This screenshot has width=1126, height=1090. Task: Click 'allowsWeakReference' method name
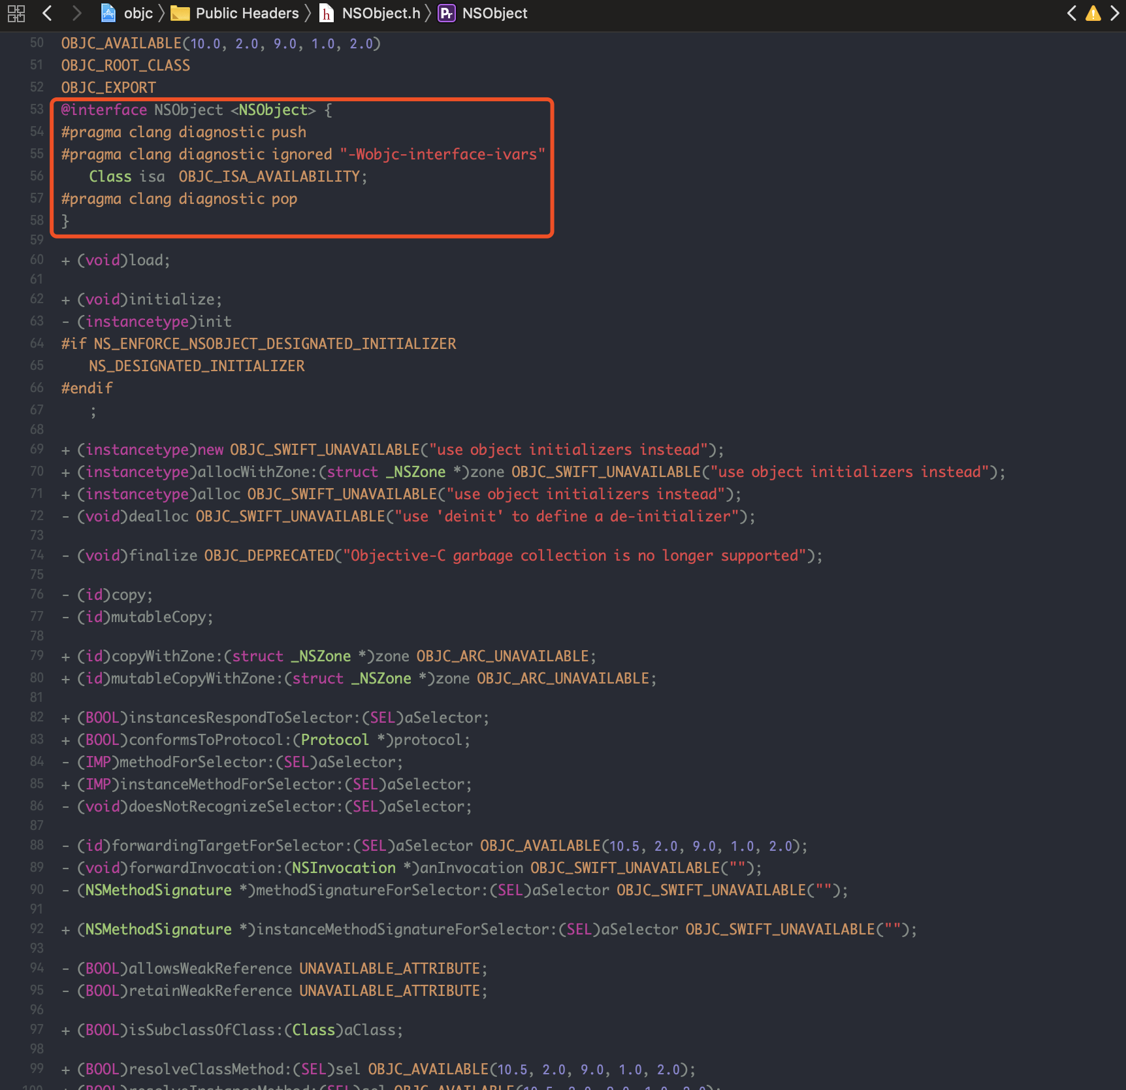210,968
